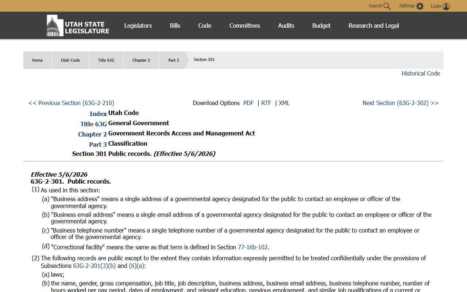Go to Previous Section (63G-2-210)
This screenshot has height=292, width=467.
pyautogui.click(x=71, y=103)
